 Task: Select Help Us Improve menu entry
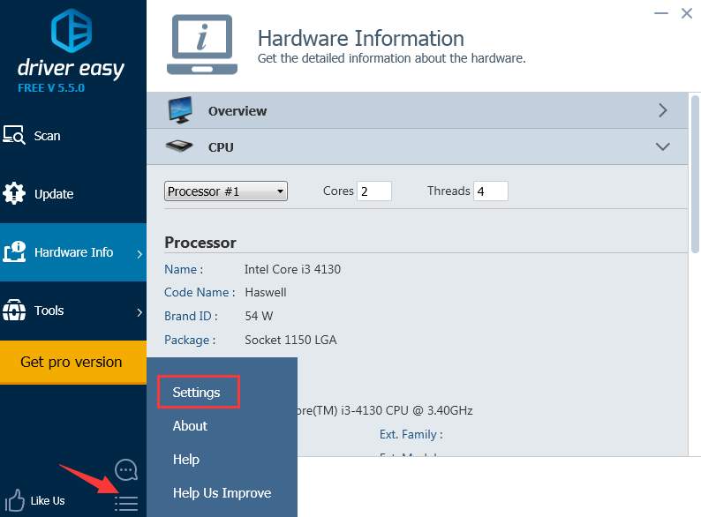point(222,493)
